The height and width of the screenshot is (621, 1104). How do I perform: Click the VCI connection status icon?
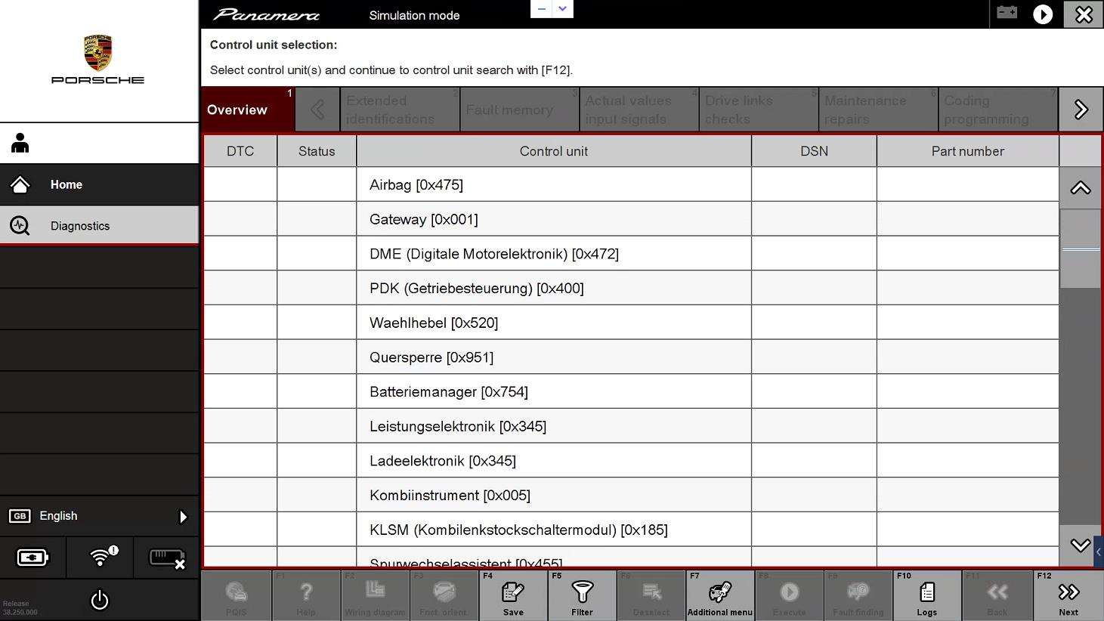coord(167,558)
